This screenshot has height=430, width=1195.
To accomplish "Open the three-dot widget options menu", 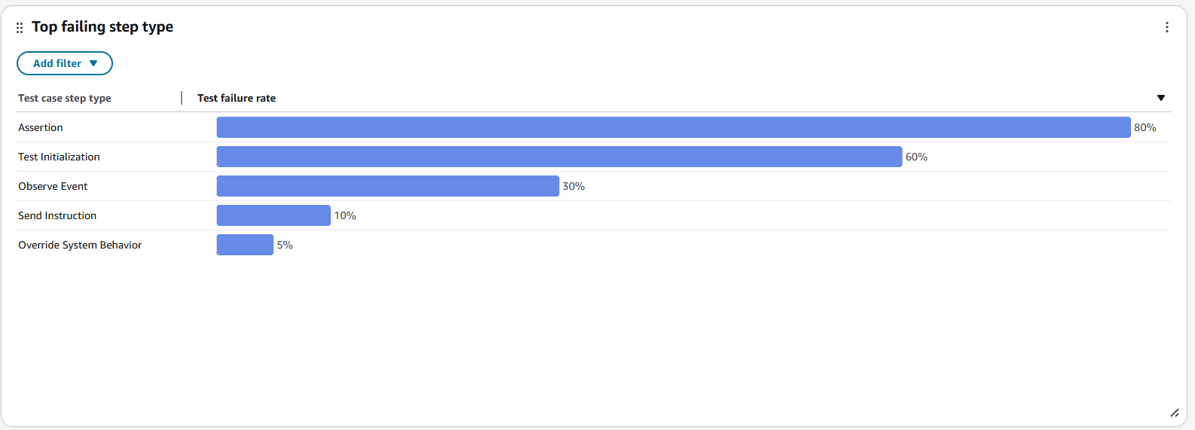I will pyautogui.click(x=1166, y=27).
